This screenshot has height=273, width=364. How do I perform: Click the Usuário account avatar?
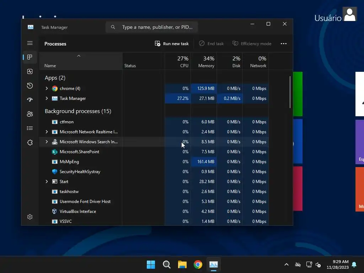click(350, 14)
